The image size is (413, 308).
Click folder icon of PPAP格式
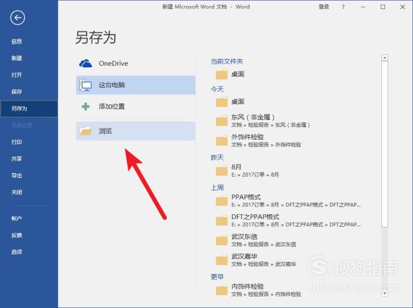(x=221, y=201)
